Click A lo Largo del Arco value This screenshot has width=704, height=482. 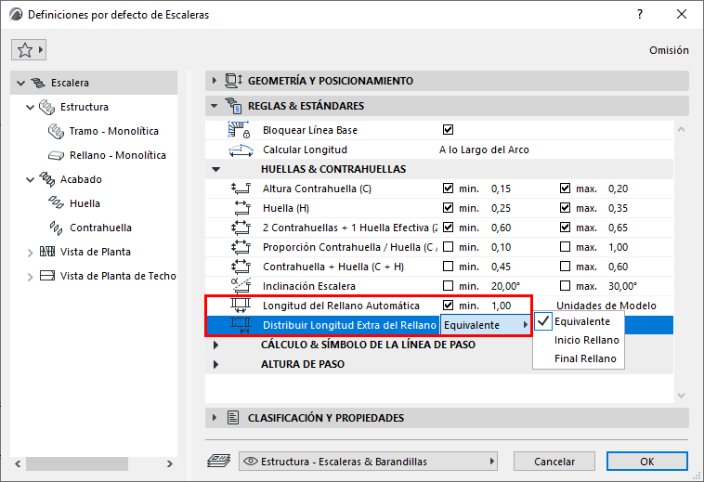coord(484,150)
